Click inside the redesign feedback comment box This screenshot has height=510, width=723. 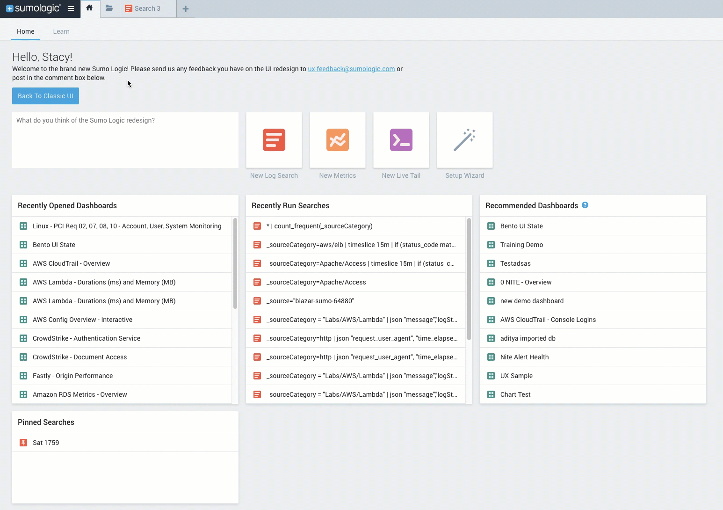(x=125, y=140)
